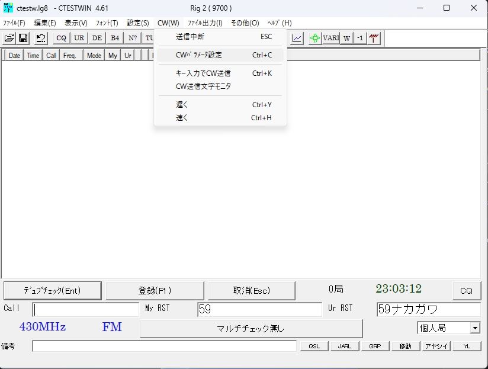
Task: Click the My column header
Action: [113, 56]
